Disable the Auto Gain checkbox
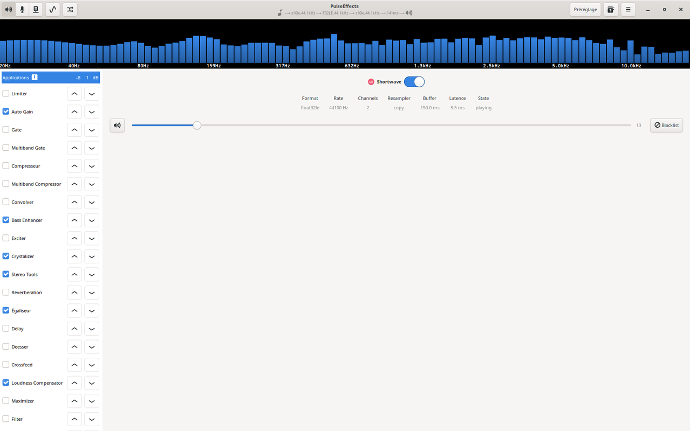The height and width of the screenshot is (431, 690). click(6, 112)
